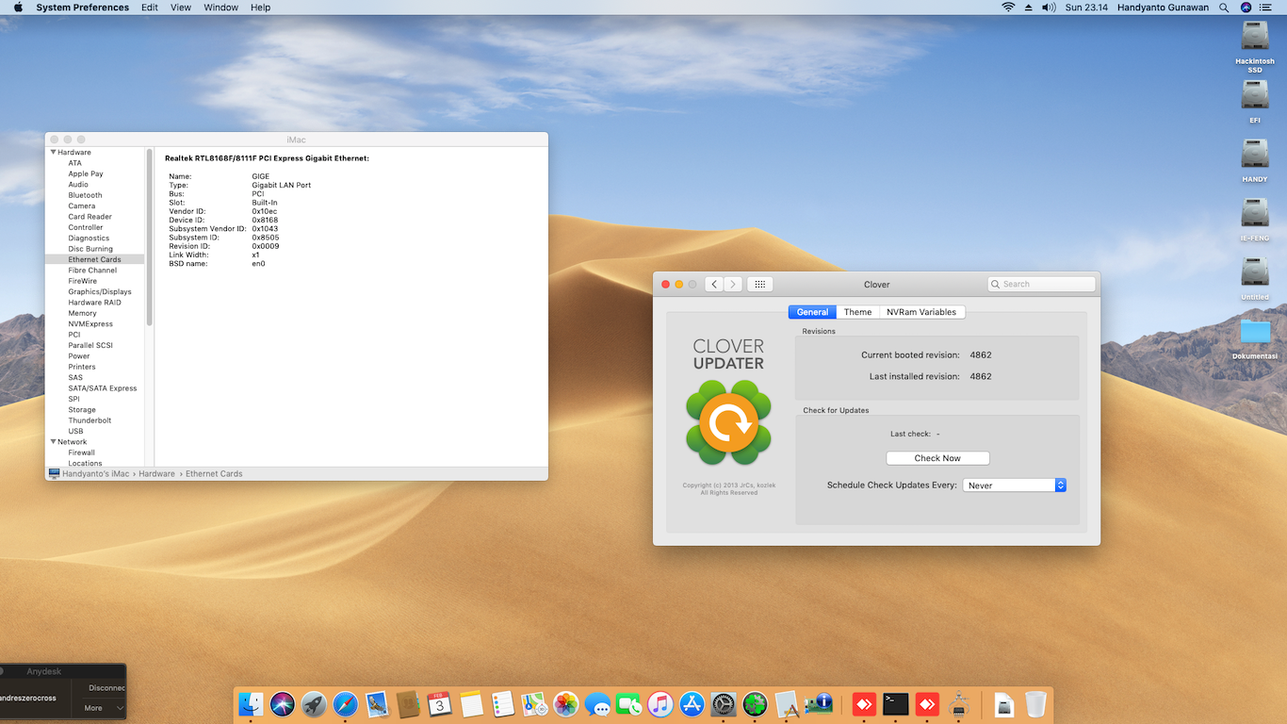Launch Siri from the Dock

(x=283, y=704)
